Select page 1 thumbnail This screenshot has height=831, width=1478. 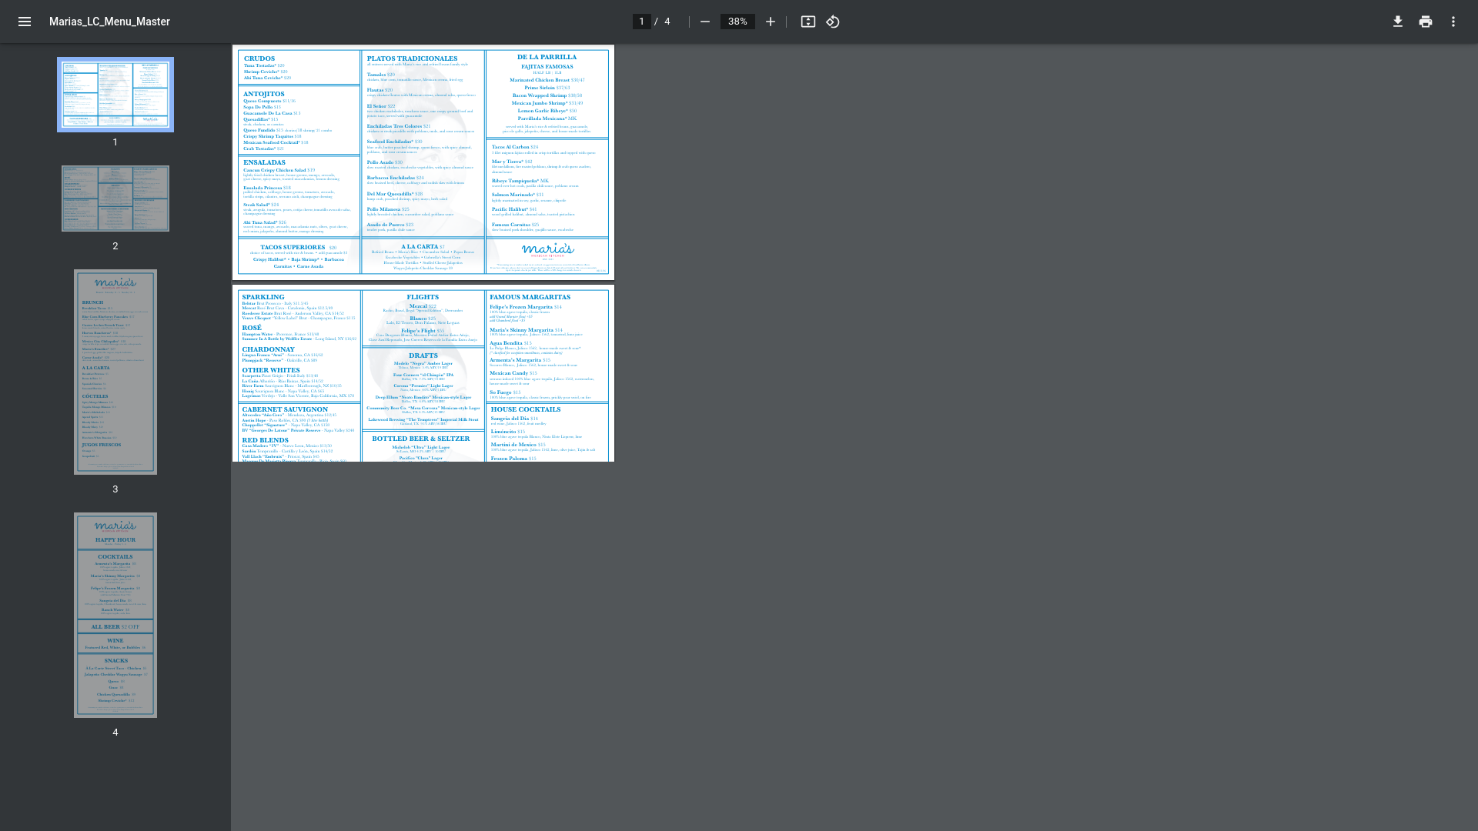(x=115, y=95)
